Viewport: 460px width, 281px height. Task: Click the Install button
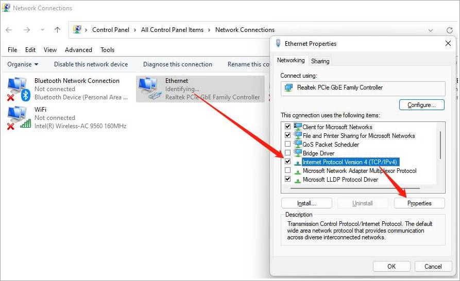306,203
